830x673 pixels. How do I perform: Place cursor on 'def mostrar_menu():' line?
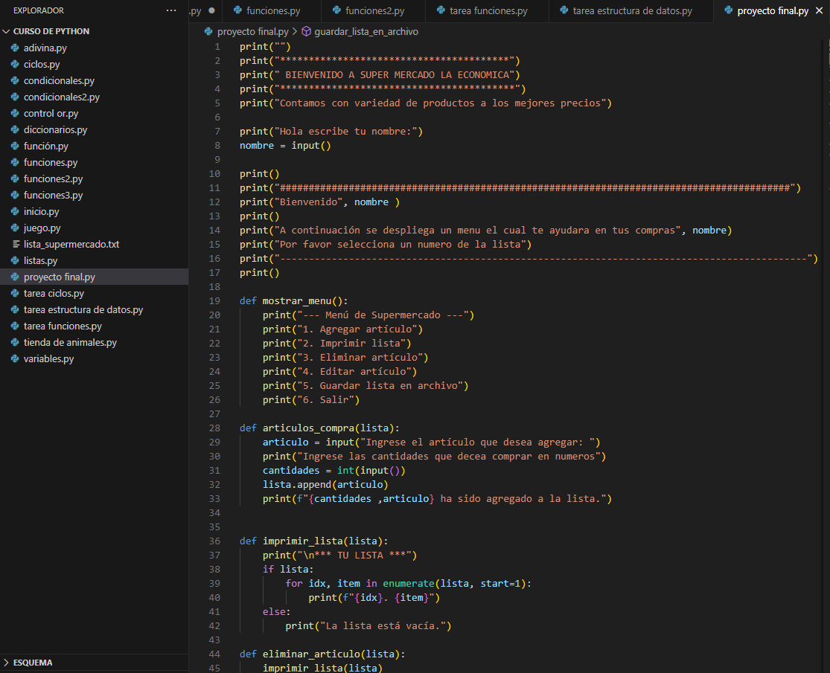(x=294, y=301)
